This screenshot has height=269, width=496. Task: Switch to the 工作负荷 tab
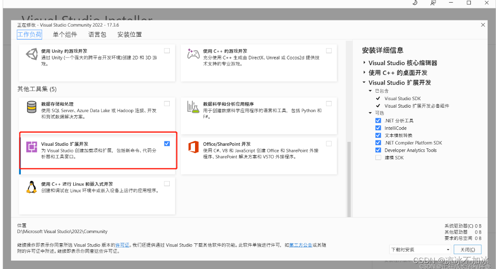[29, 35]
